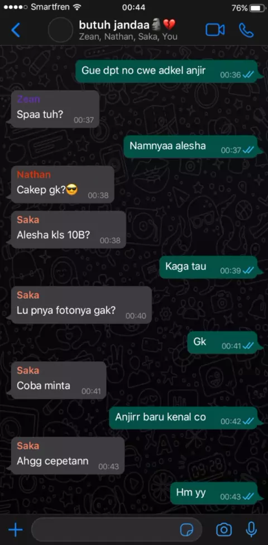Select the 'Gue dpt no cwe adkel anjir' message
The image size is (268, 545).
(167, 71)
